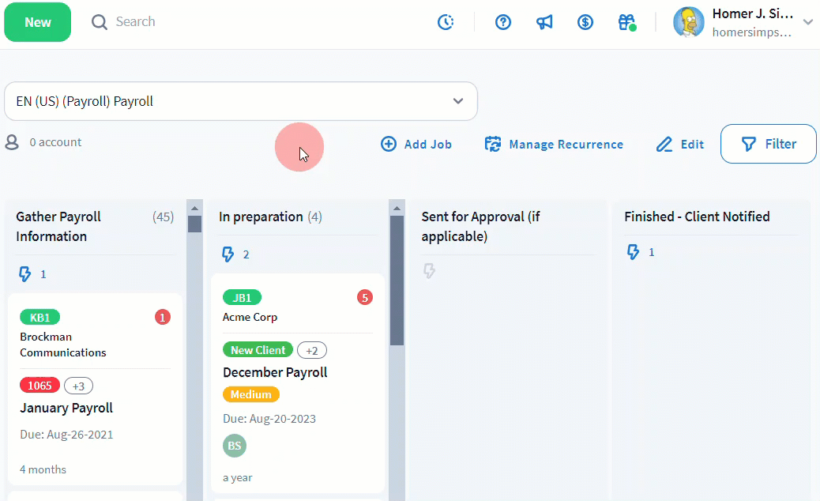Click Add Job
This screenshot has width=820, height=501.
point(416,144)
